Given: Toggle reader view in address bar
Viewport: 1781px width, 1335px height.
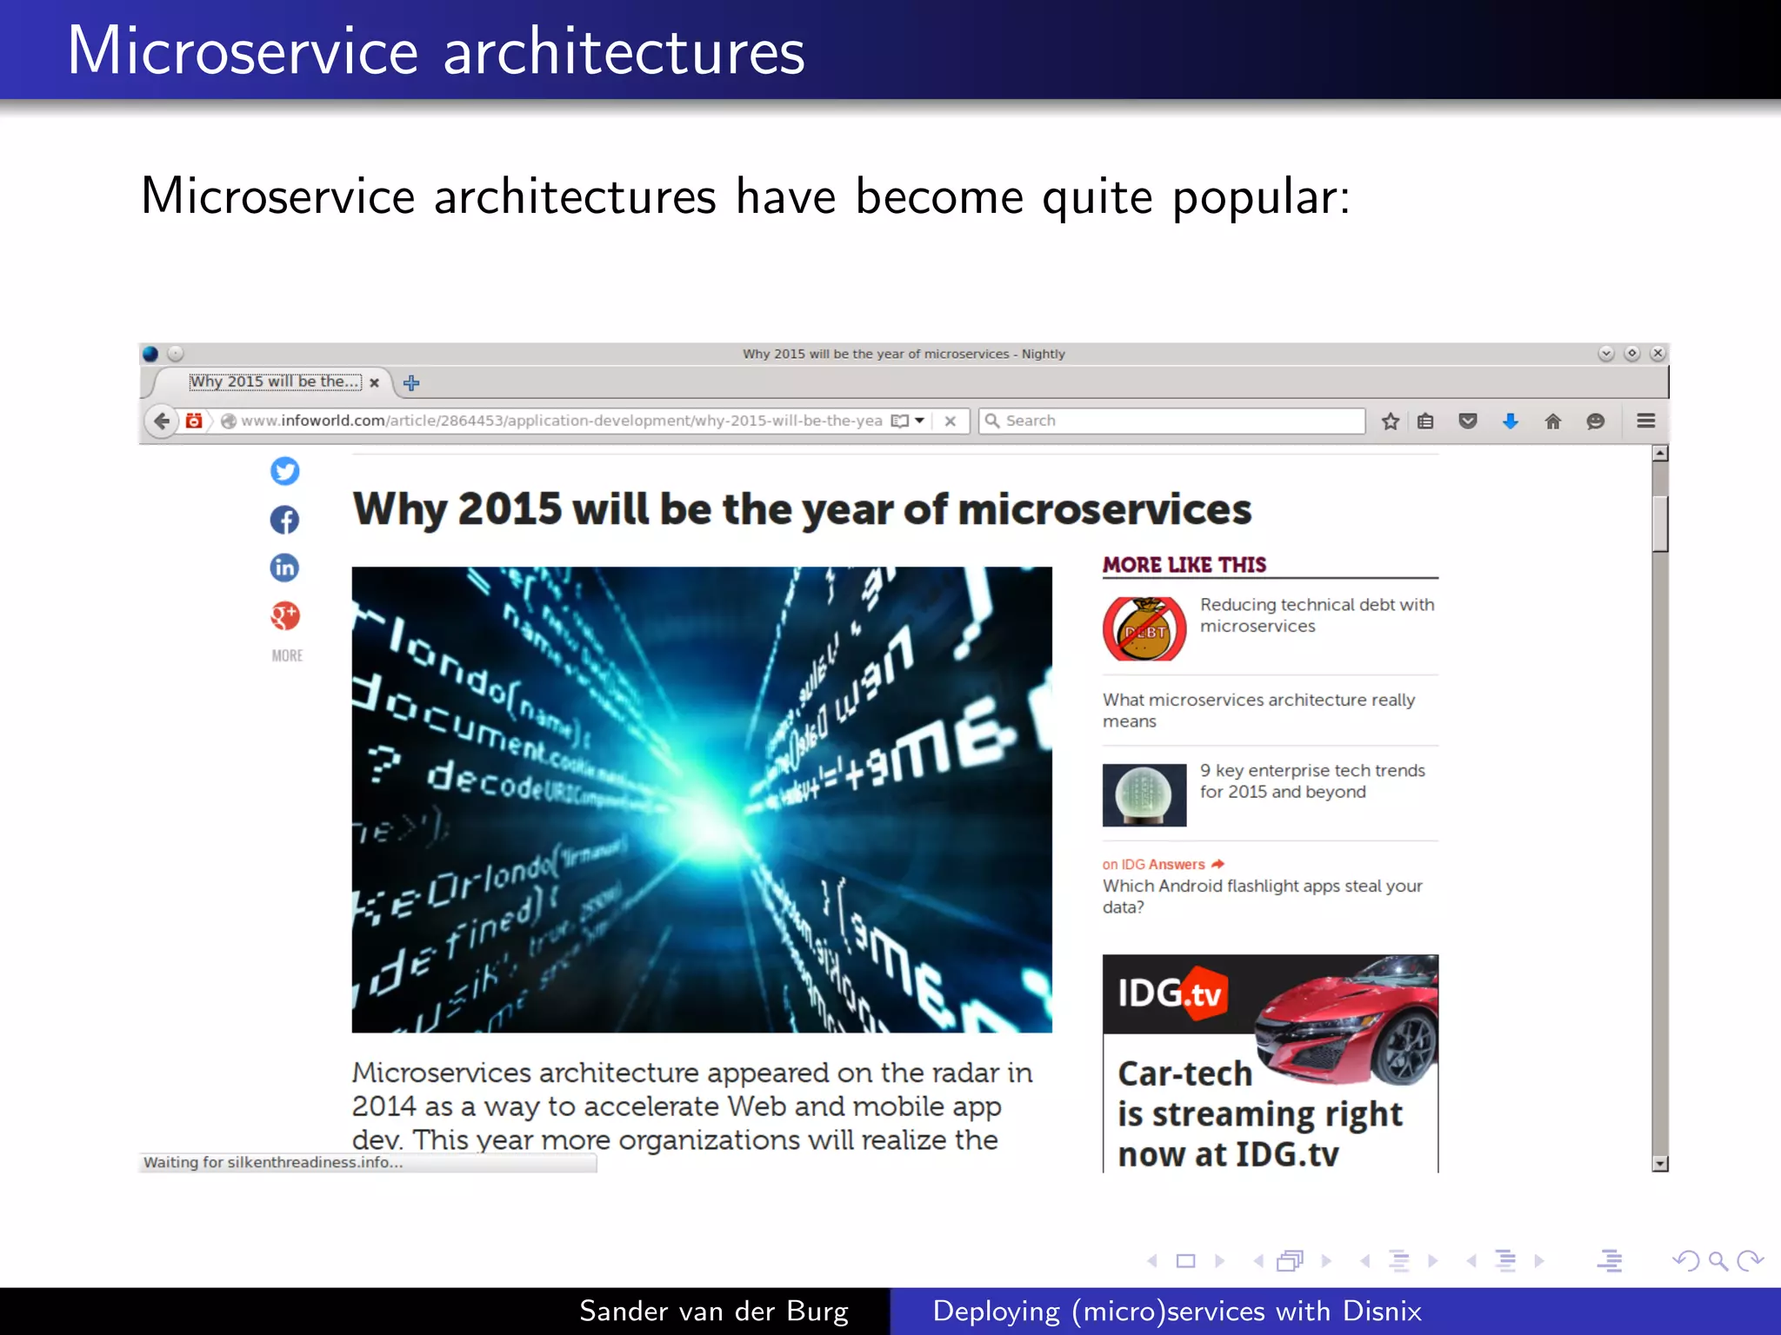Looking at the screenshot, I should point(899,421).
